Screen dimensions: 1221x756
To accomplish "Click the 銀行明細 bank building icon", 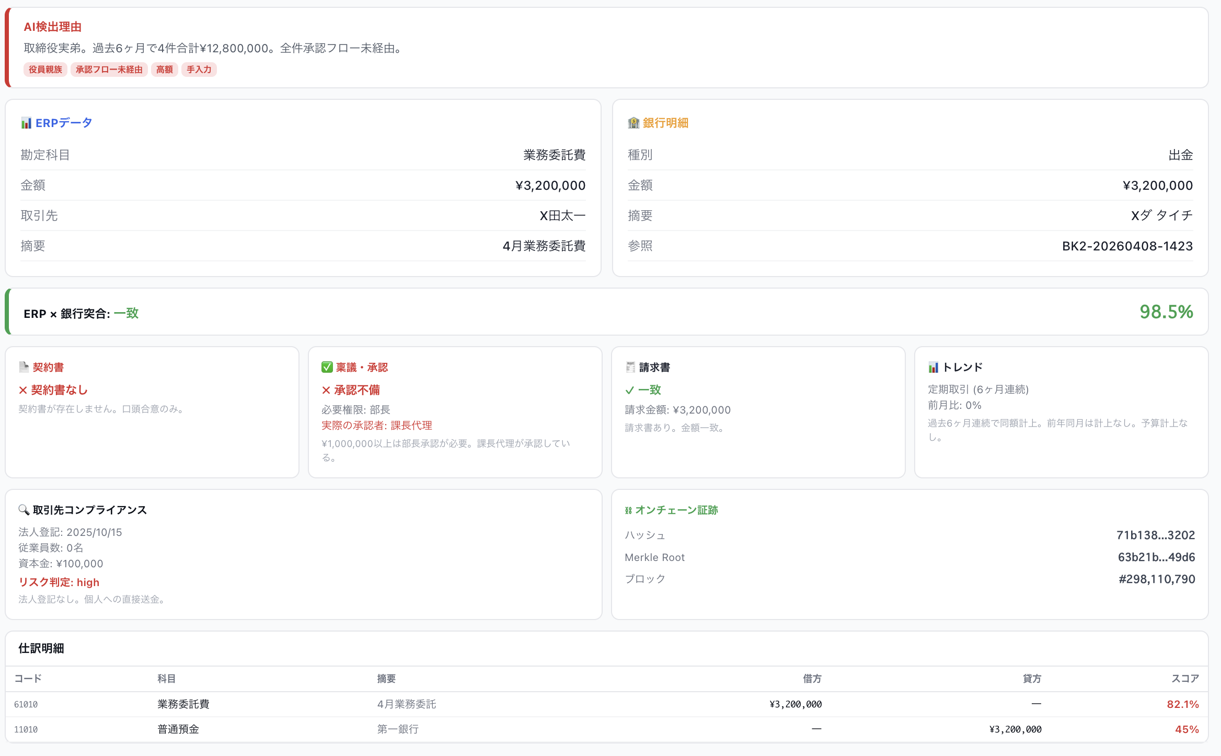I will click(633, 123).
